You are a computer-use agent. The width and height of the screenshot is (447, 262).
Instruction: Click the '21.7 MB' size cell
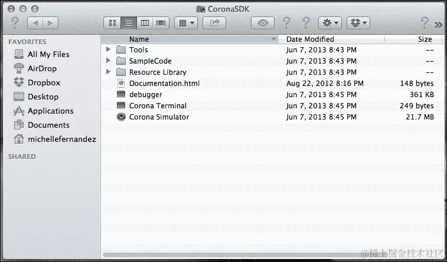click(x=420, y=117)
